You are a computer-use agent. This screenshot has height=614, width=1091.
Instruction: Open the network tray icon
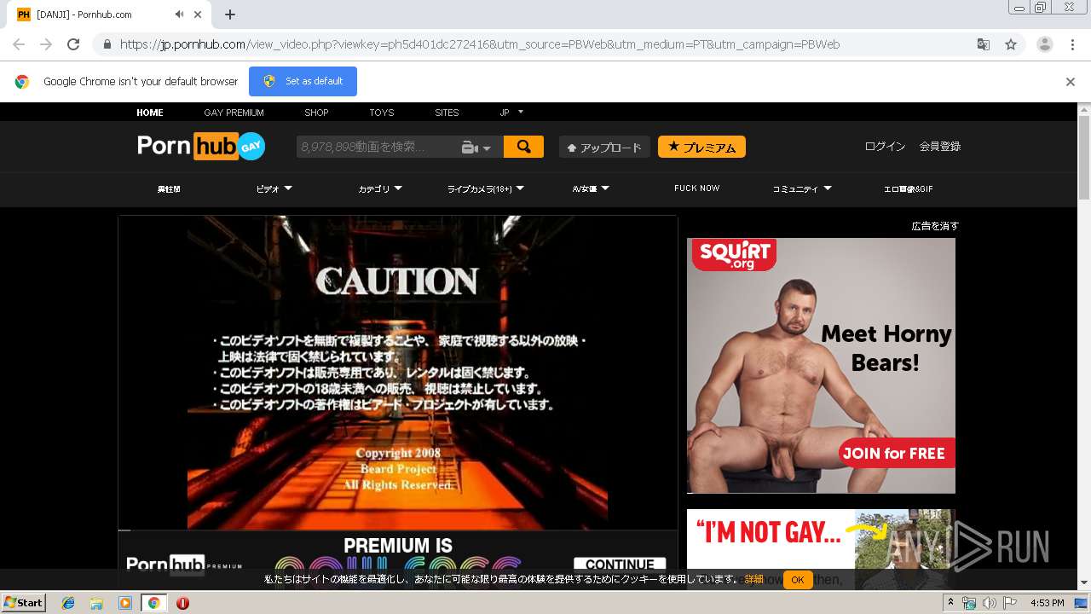click(969, 603)
